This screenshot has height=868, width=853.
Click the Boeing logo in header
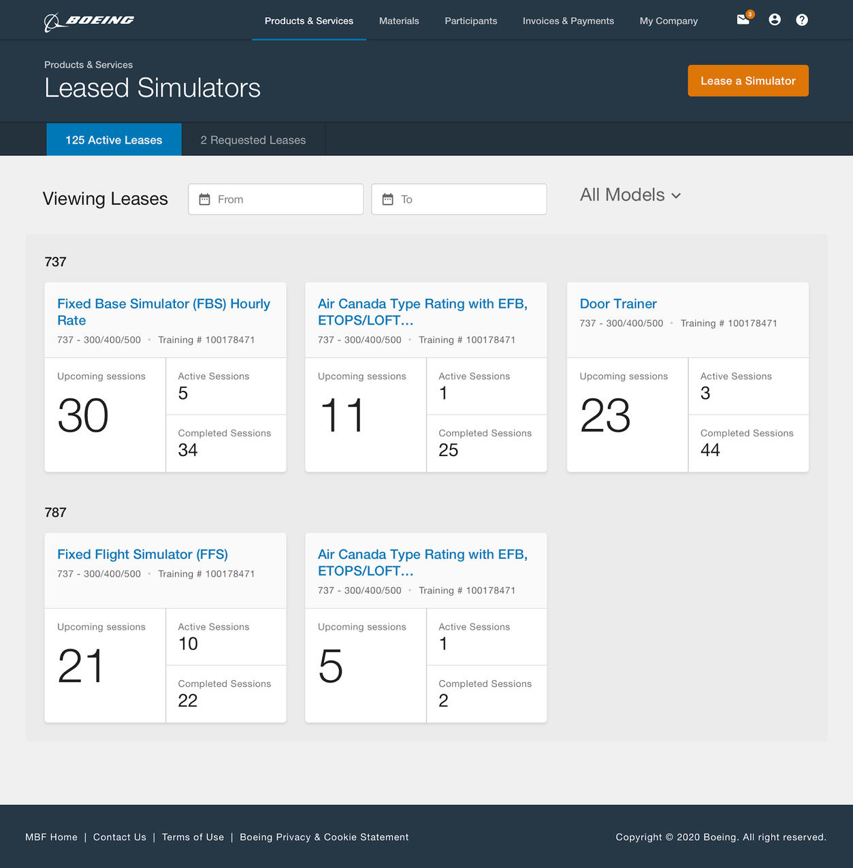[89, 21]
